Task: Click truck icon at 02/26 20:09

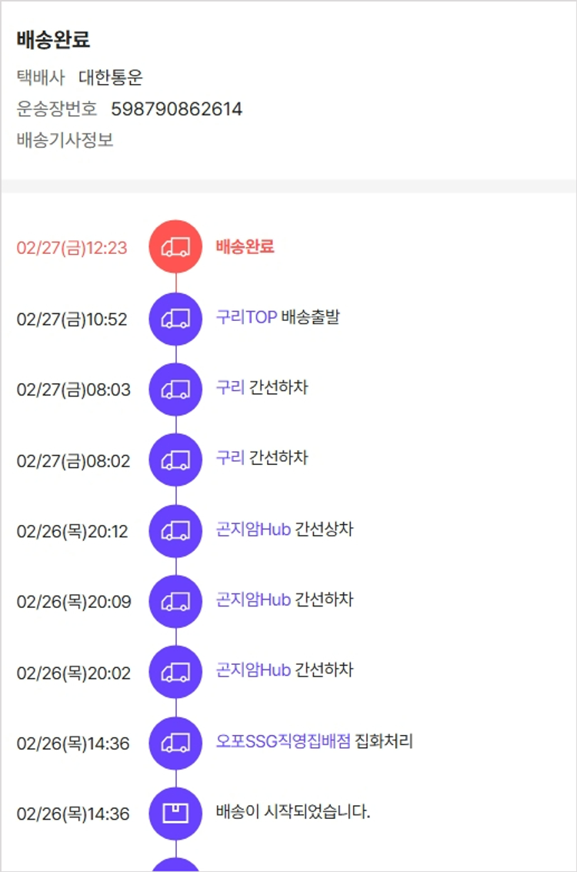Action: point(175,602)
